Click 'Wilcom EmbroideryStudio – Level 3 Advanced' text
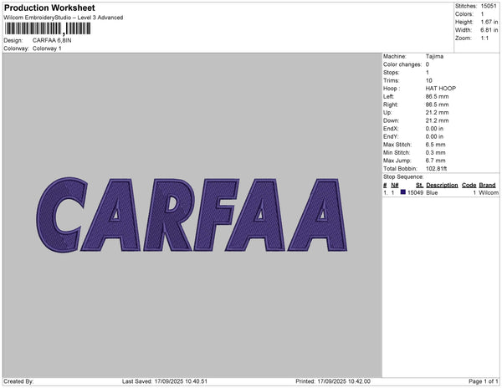Screen dimensions: 502x388 click(x=64, y=18)
